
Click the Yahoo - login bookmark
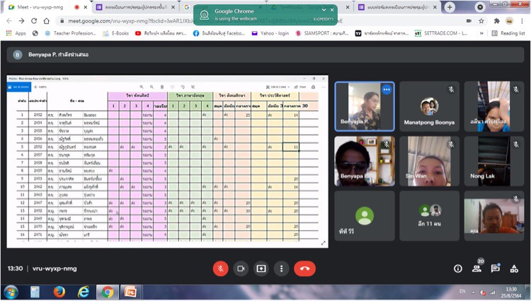coord(285,33)
